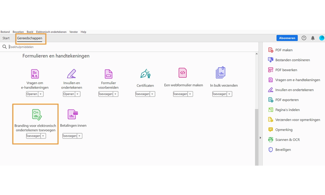Click the Een webformulier maken icon
Screen dimensions: 325x195
click(x=183, y=73)
